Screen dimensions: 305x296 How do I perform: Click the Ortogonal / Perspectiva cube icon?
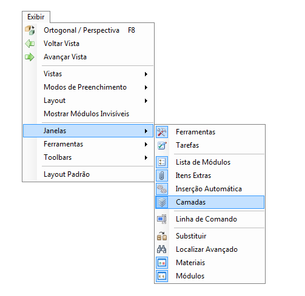coord(30,30)
